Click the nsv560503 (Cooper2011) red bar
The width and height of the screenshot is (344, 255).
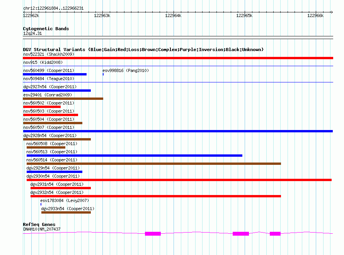click(51, 115)
